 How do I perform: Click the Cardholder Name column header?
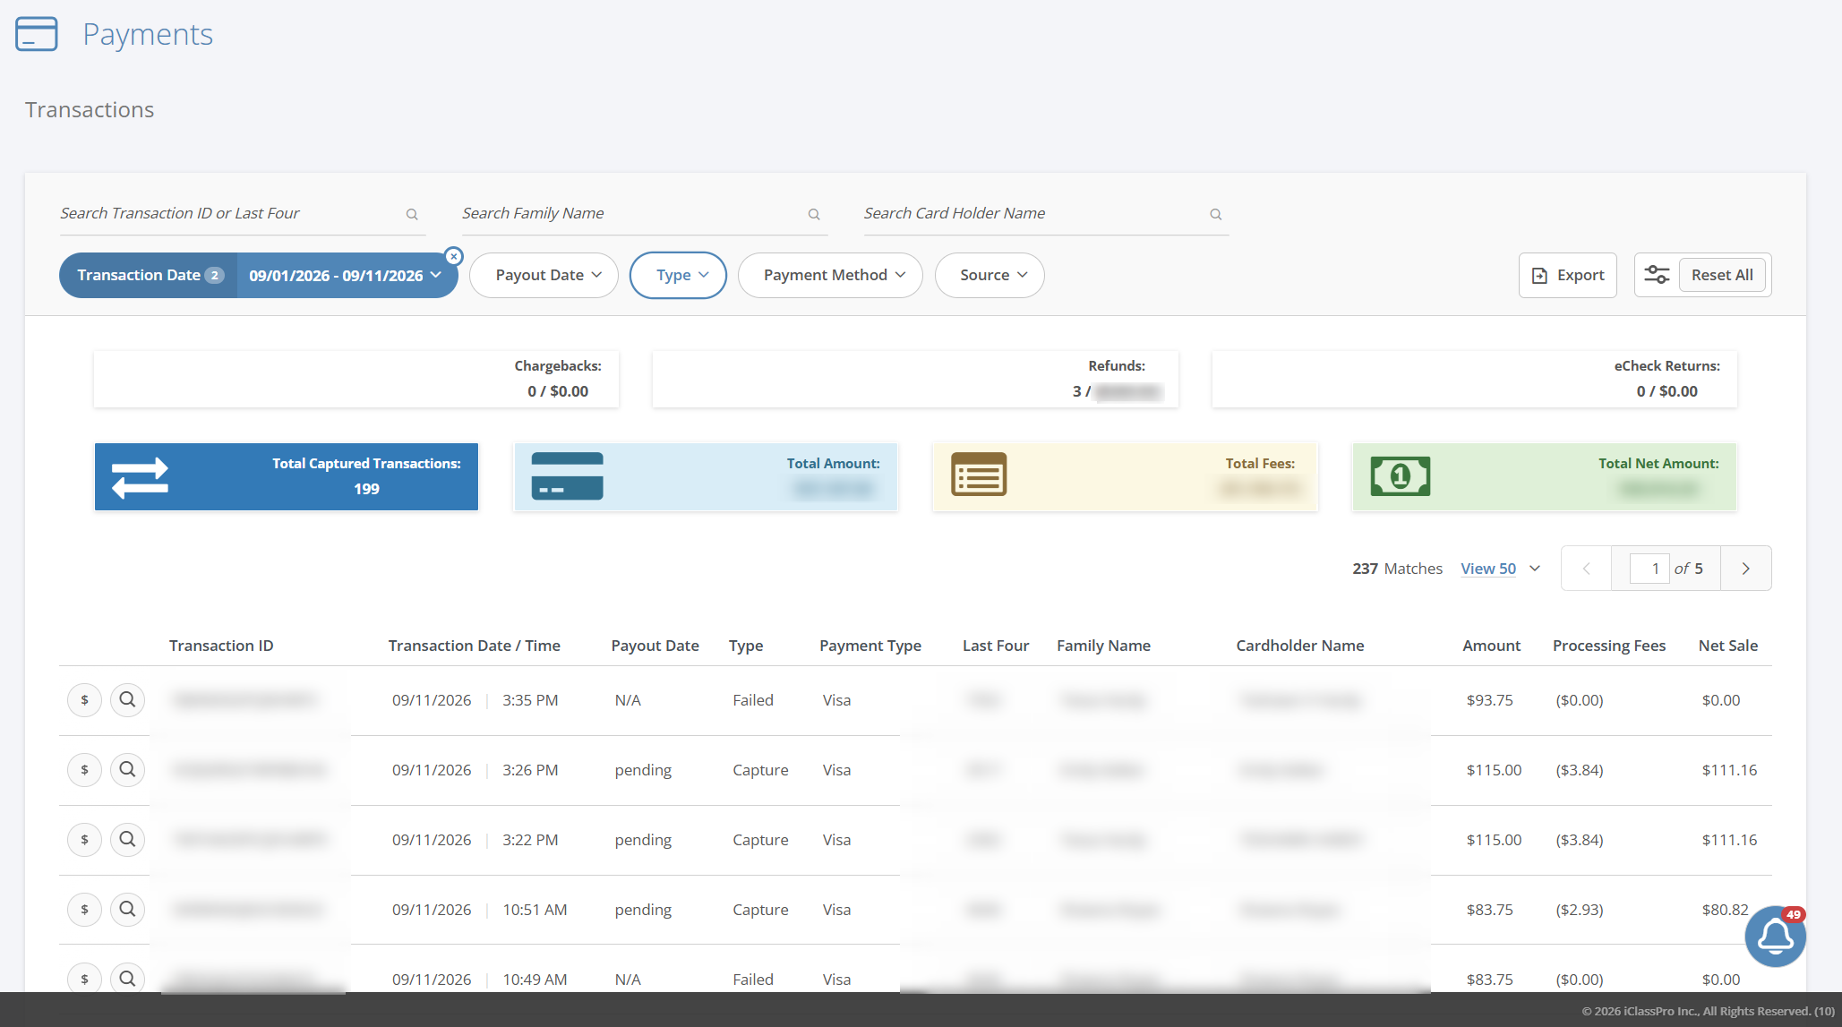1299,646
